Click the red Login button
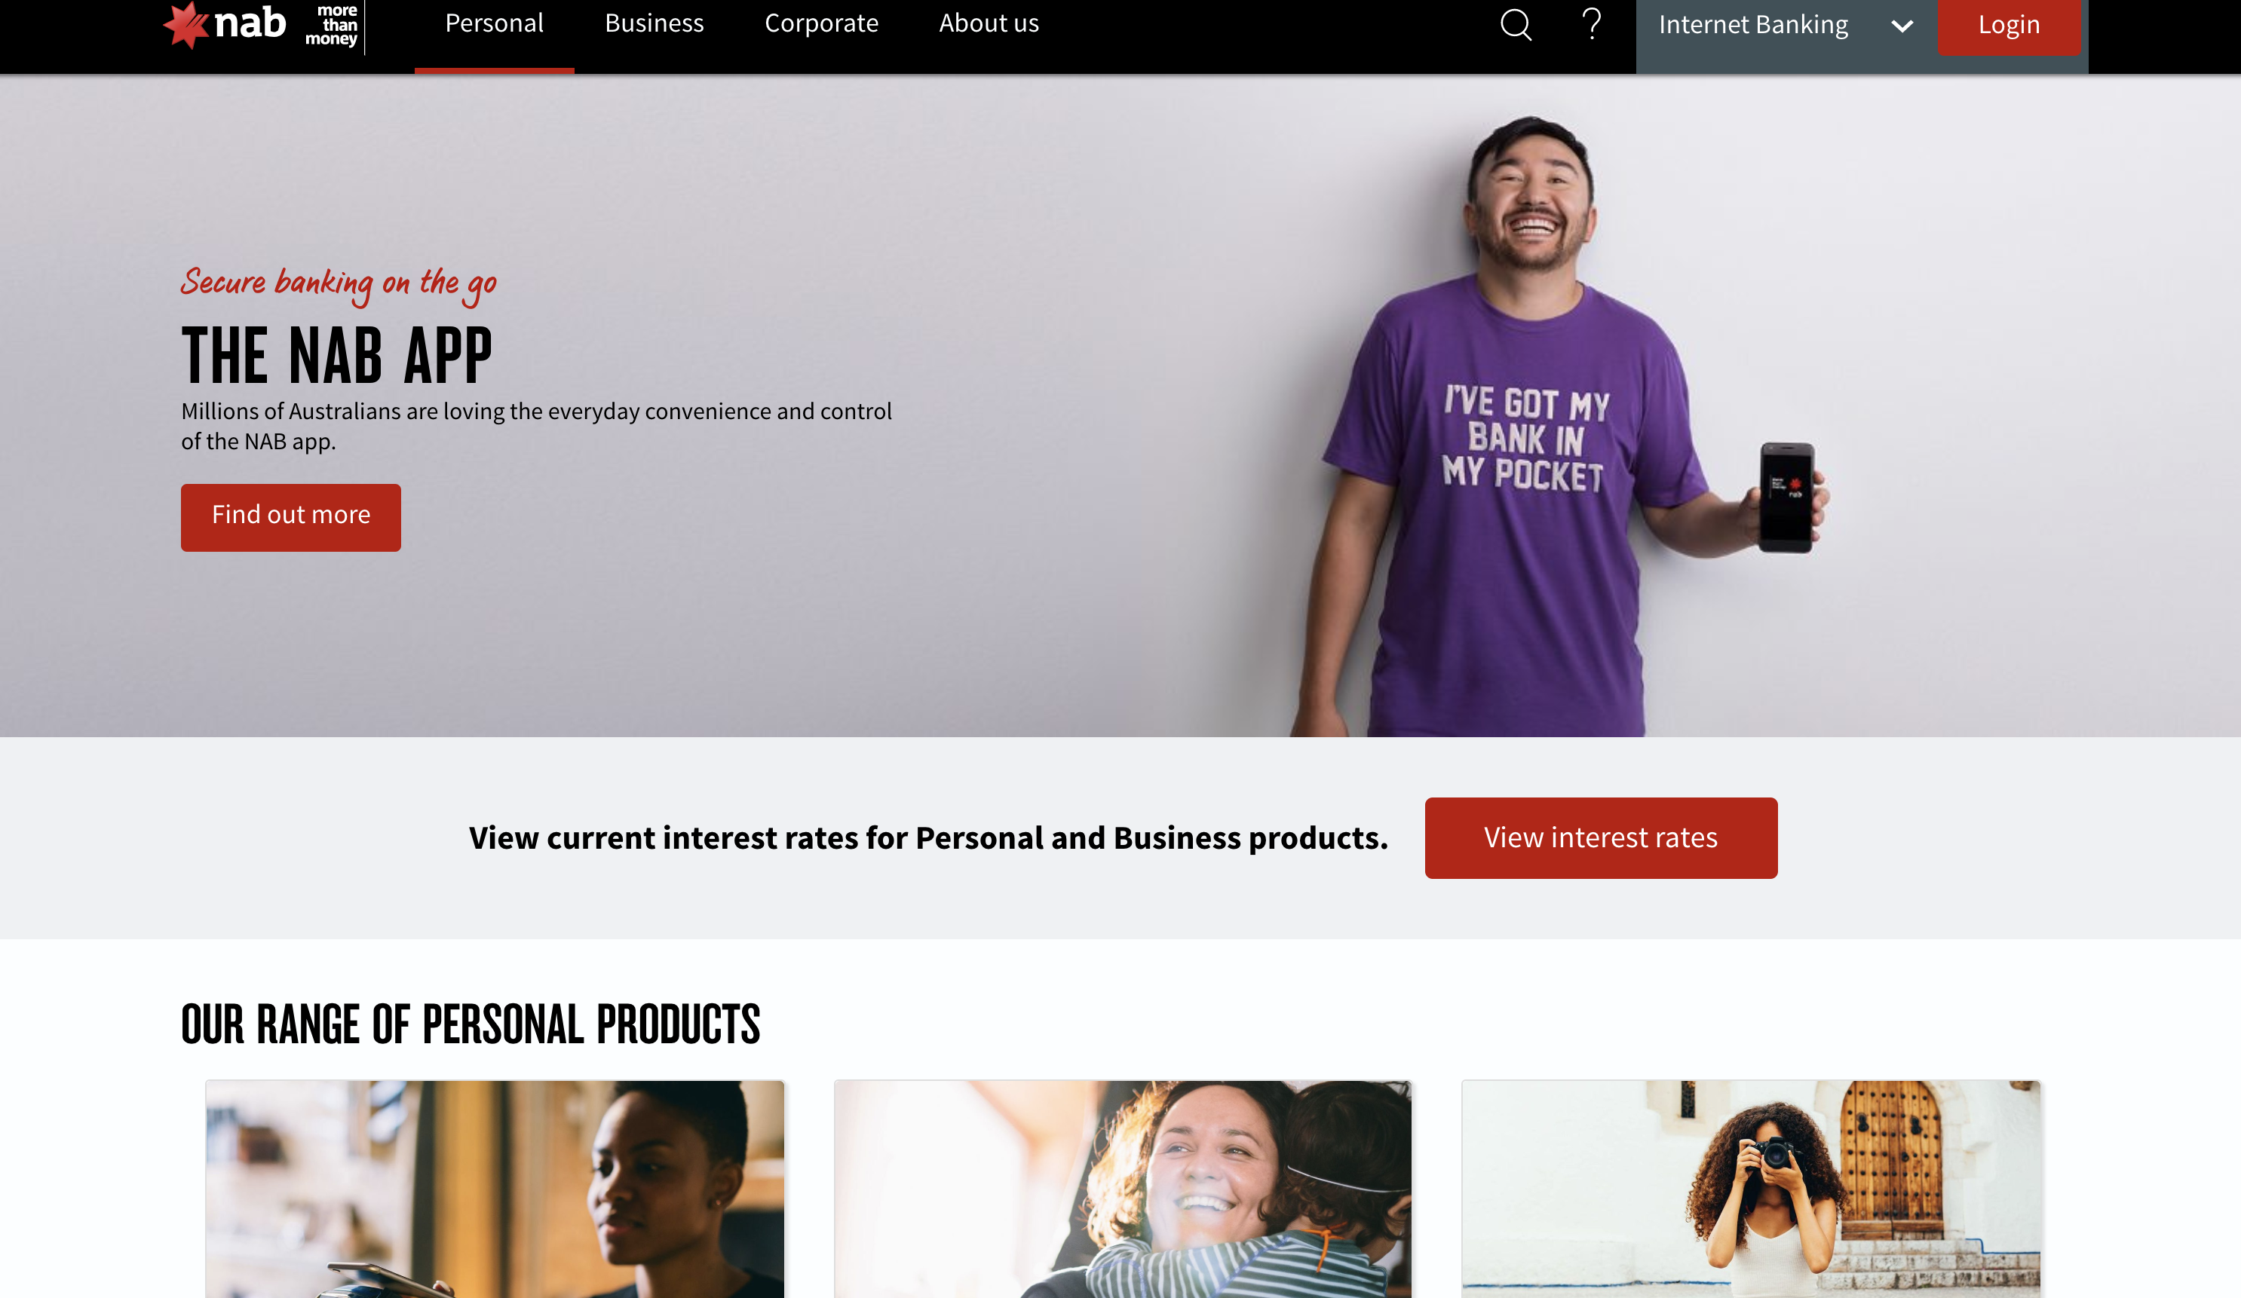Image resolution: width=2241 pixels, height=1298 pixels. (2009, 26)
